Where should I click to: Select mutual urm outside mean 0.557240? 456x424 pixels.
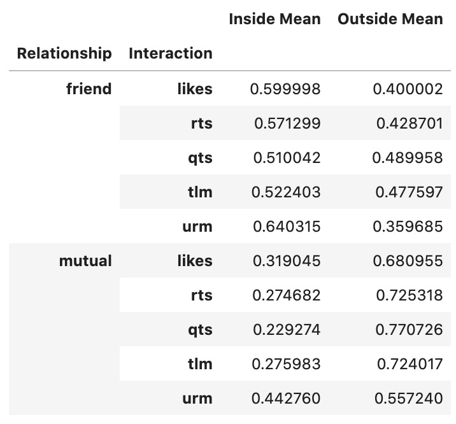point(409,399)
